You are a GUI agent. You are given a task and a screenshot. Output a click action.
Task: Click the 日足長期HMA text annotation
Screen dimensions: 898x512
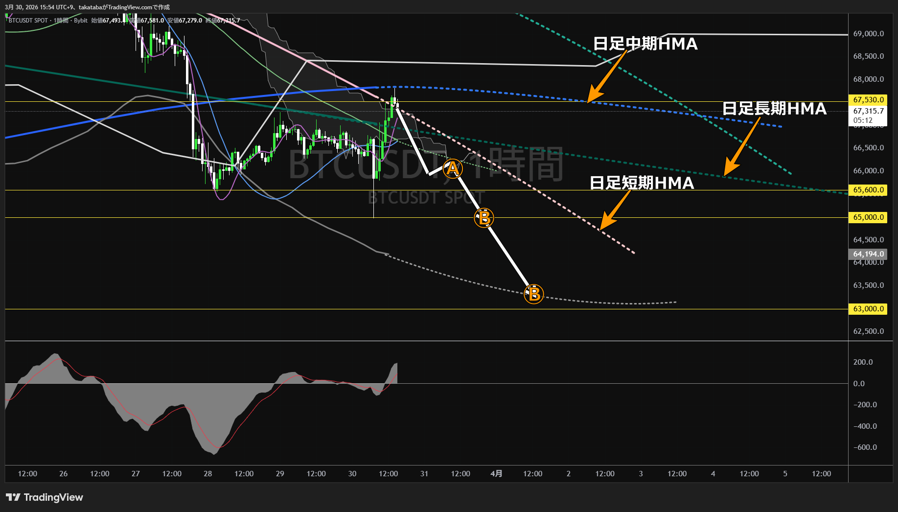[774, 108]
